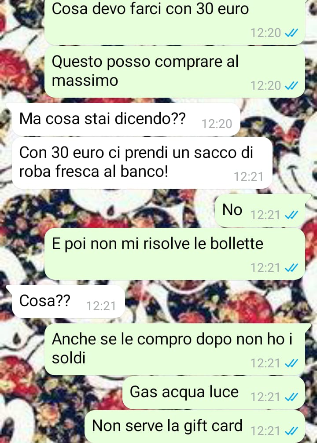Tap double-check icon on 'Questo posso comprare' message
317x443 pixels.
(291, 86)
